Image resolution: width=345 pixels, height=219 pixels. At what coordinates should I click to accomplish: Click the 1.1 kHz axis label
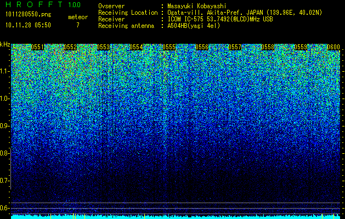pyautogui.click(x=4, y=71)
